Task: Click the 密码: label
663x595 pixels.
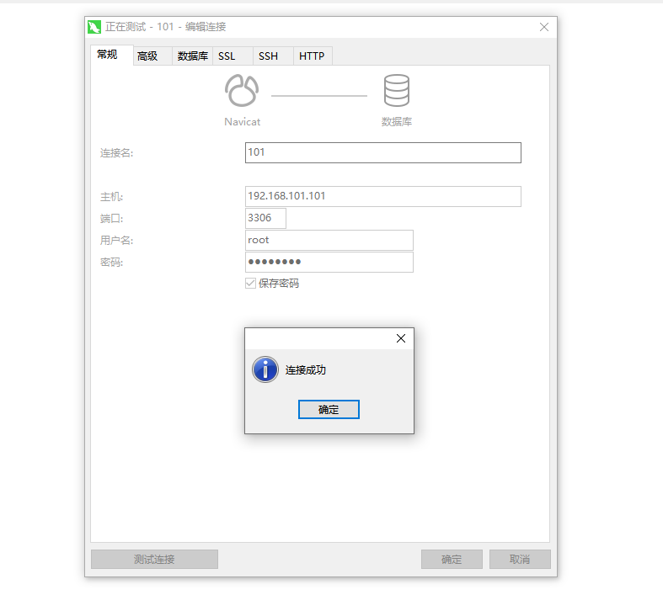Action: 112,263
